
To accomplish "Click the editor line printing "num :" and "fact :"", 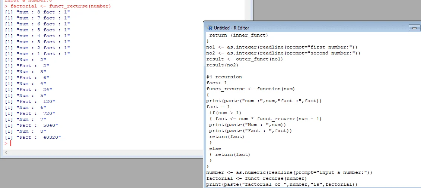I will 264,101.
